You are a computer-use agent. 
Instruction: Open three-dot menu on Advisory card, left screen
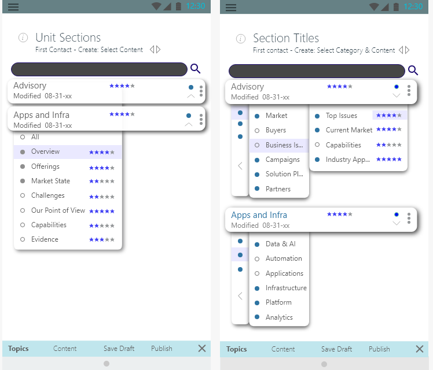(x=201, y=91)
